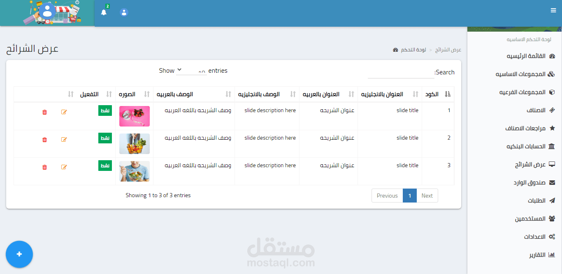Click the bank icon beside الحسابات البنكيه
562x274 pixels.
point(552,147)
